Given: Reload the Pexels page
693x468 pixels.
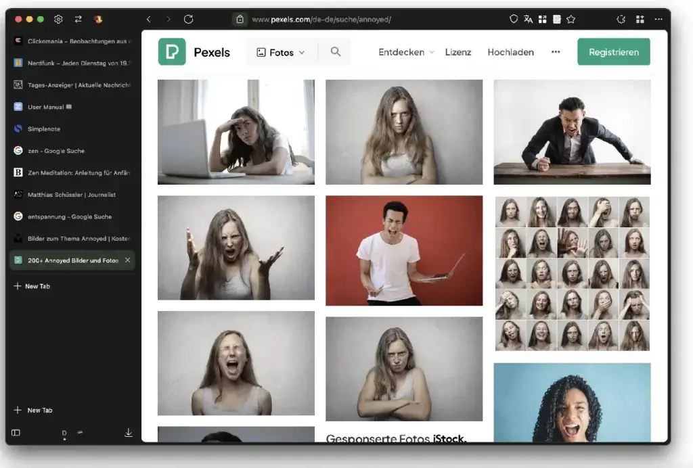Looking at the screenshot, I should click(x=189, y=19).
